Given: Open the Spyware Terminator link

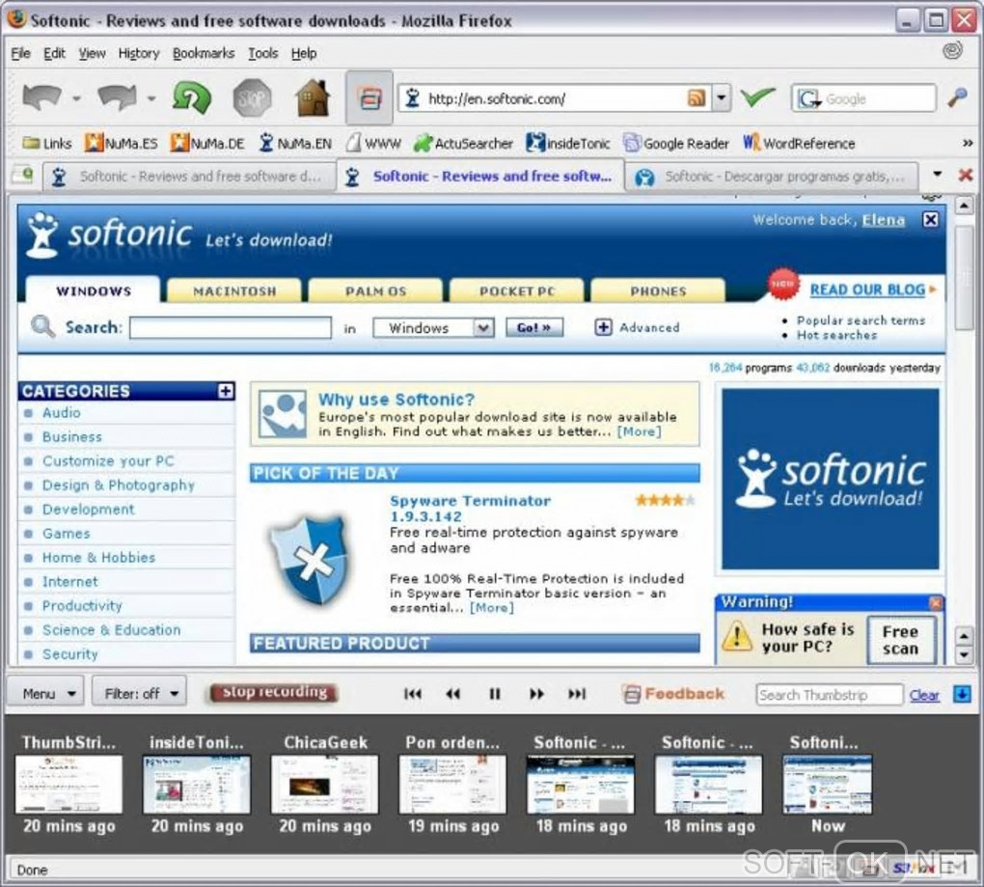Looking at the screenshot, I should coord(470,509).
